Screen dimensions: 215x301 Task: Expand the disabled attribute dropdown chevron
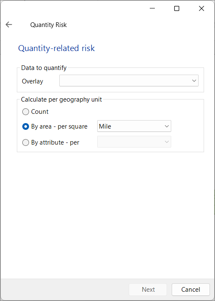(167, 142)
